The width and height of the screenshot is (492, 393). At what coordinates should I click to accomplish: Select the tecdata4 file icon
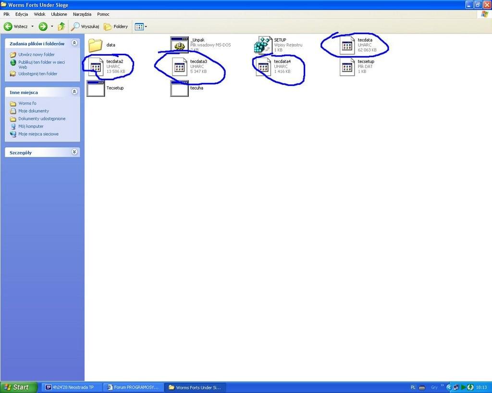pyautogui.click(x=263, y=67)
